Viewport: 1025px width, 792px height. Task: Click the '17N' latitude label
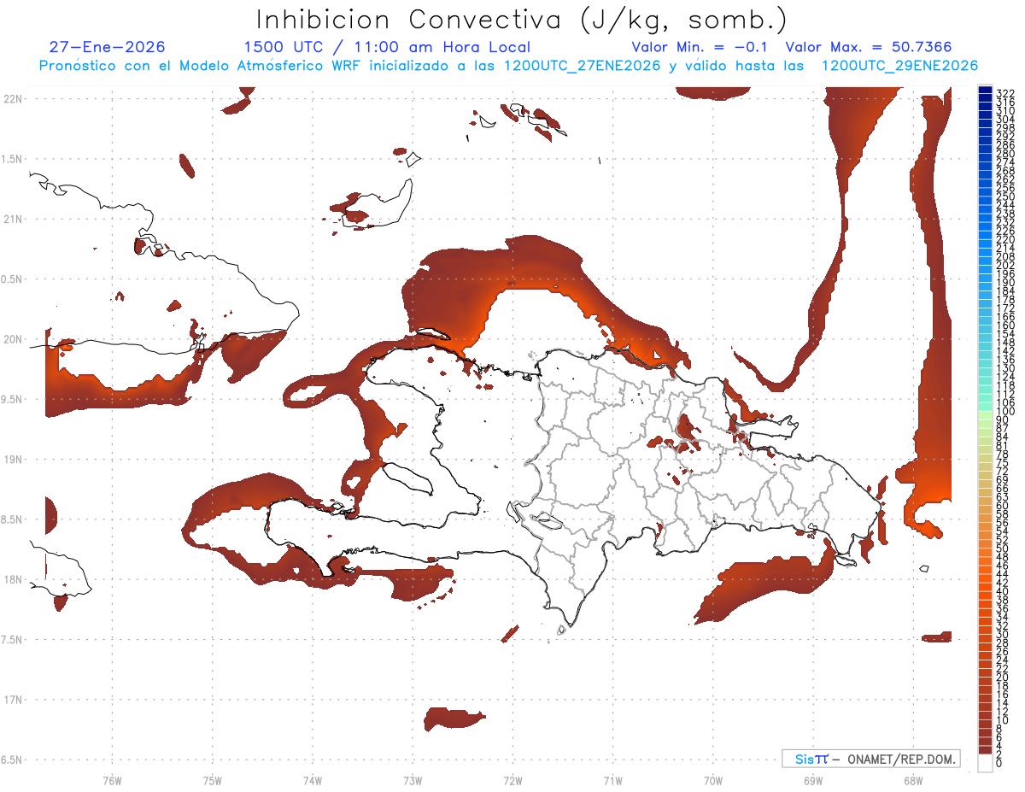[13, 700]
